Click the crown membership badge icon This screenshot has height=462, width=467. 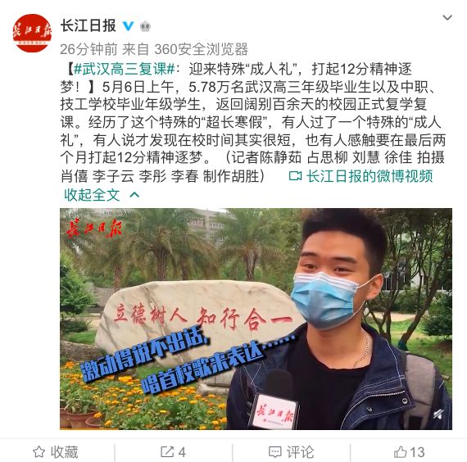[145, 26]
